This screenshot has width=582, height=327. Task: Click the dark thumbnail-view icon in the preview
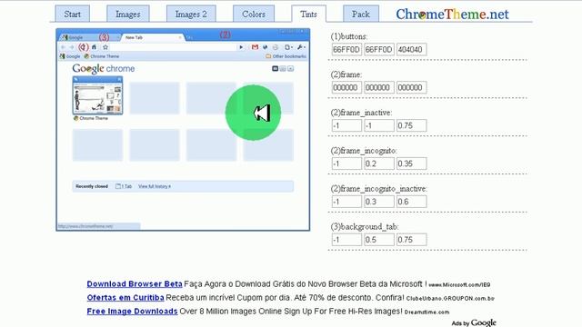point(275,69)
